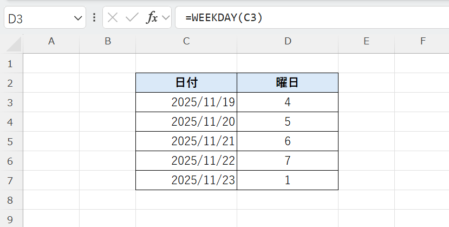Select column A header

pyautogui.click(x=51, y=41)
